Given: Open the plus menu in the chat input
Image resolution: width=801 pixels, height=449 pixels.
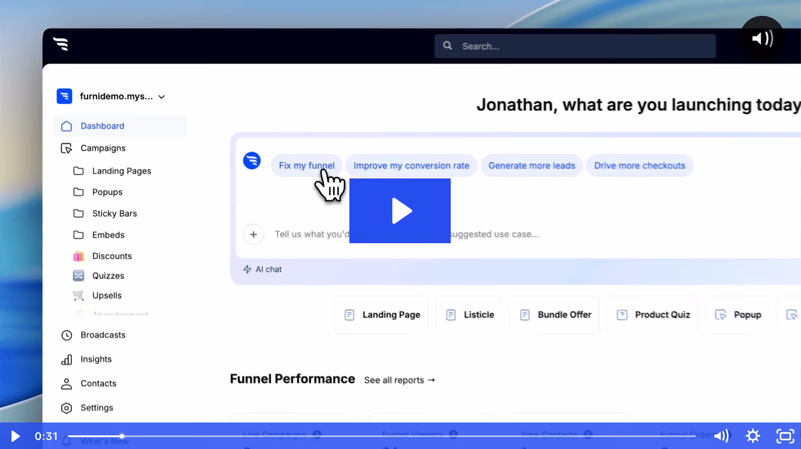Looking at the screenshot, I should pos(254,234).
